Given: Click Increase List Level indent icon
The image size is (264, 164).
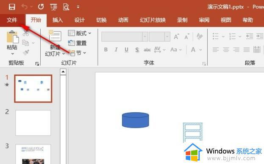Looking at the screenshot, I should point(260,36).
